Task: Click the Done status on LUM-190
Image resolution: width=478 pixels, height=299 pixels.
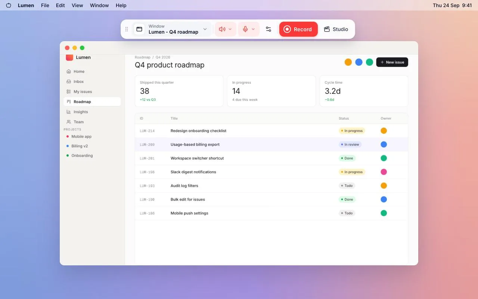Action: click(x=347, y=200)
